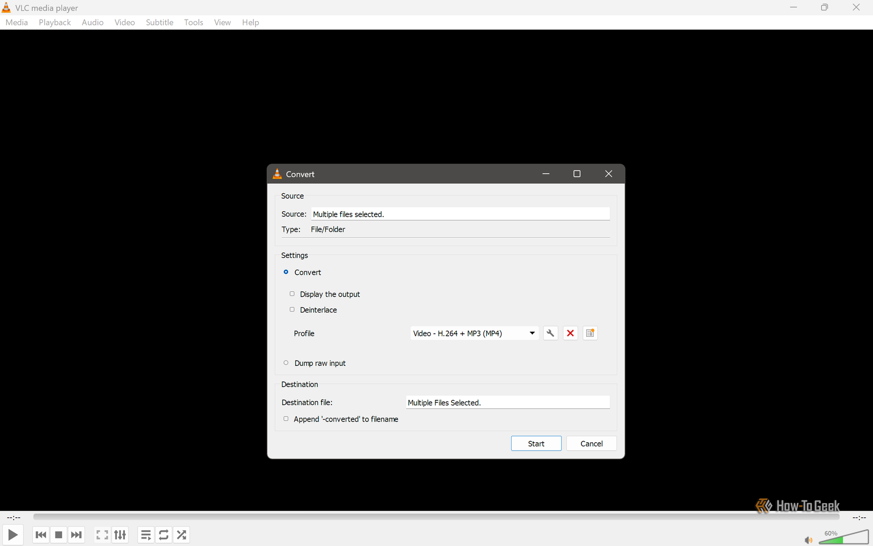Image resolution: width=873 pixels, height=546 pixels.
Task: Edit selected profile with wrench icon
Action: [x=550, y=333]
